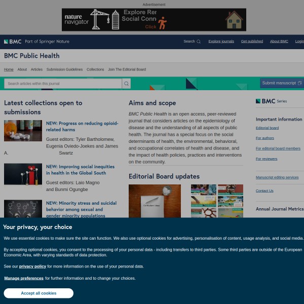Click Explore journals in top bar
This screenshot has width=304, height=304.
(x=221, y=42)
